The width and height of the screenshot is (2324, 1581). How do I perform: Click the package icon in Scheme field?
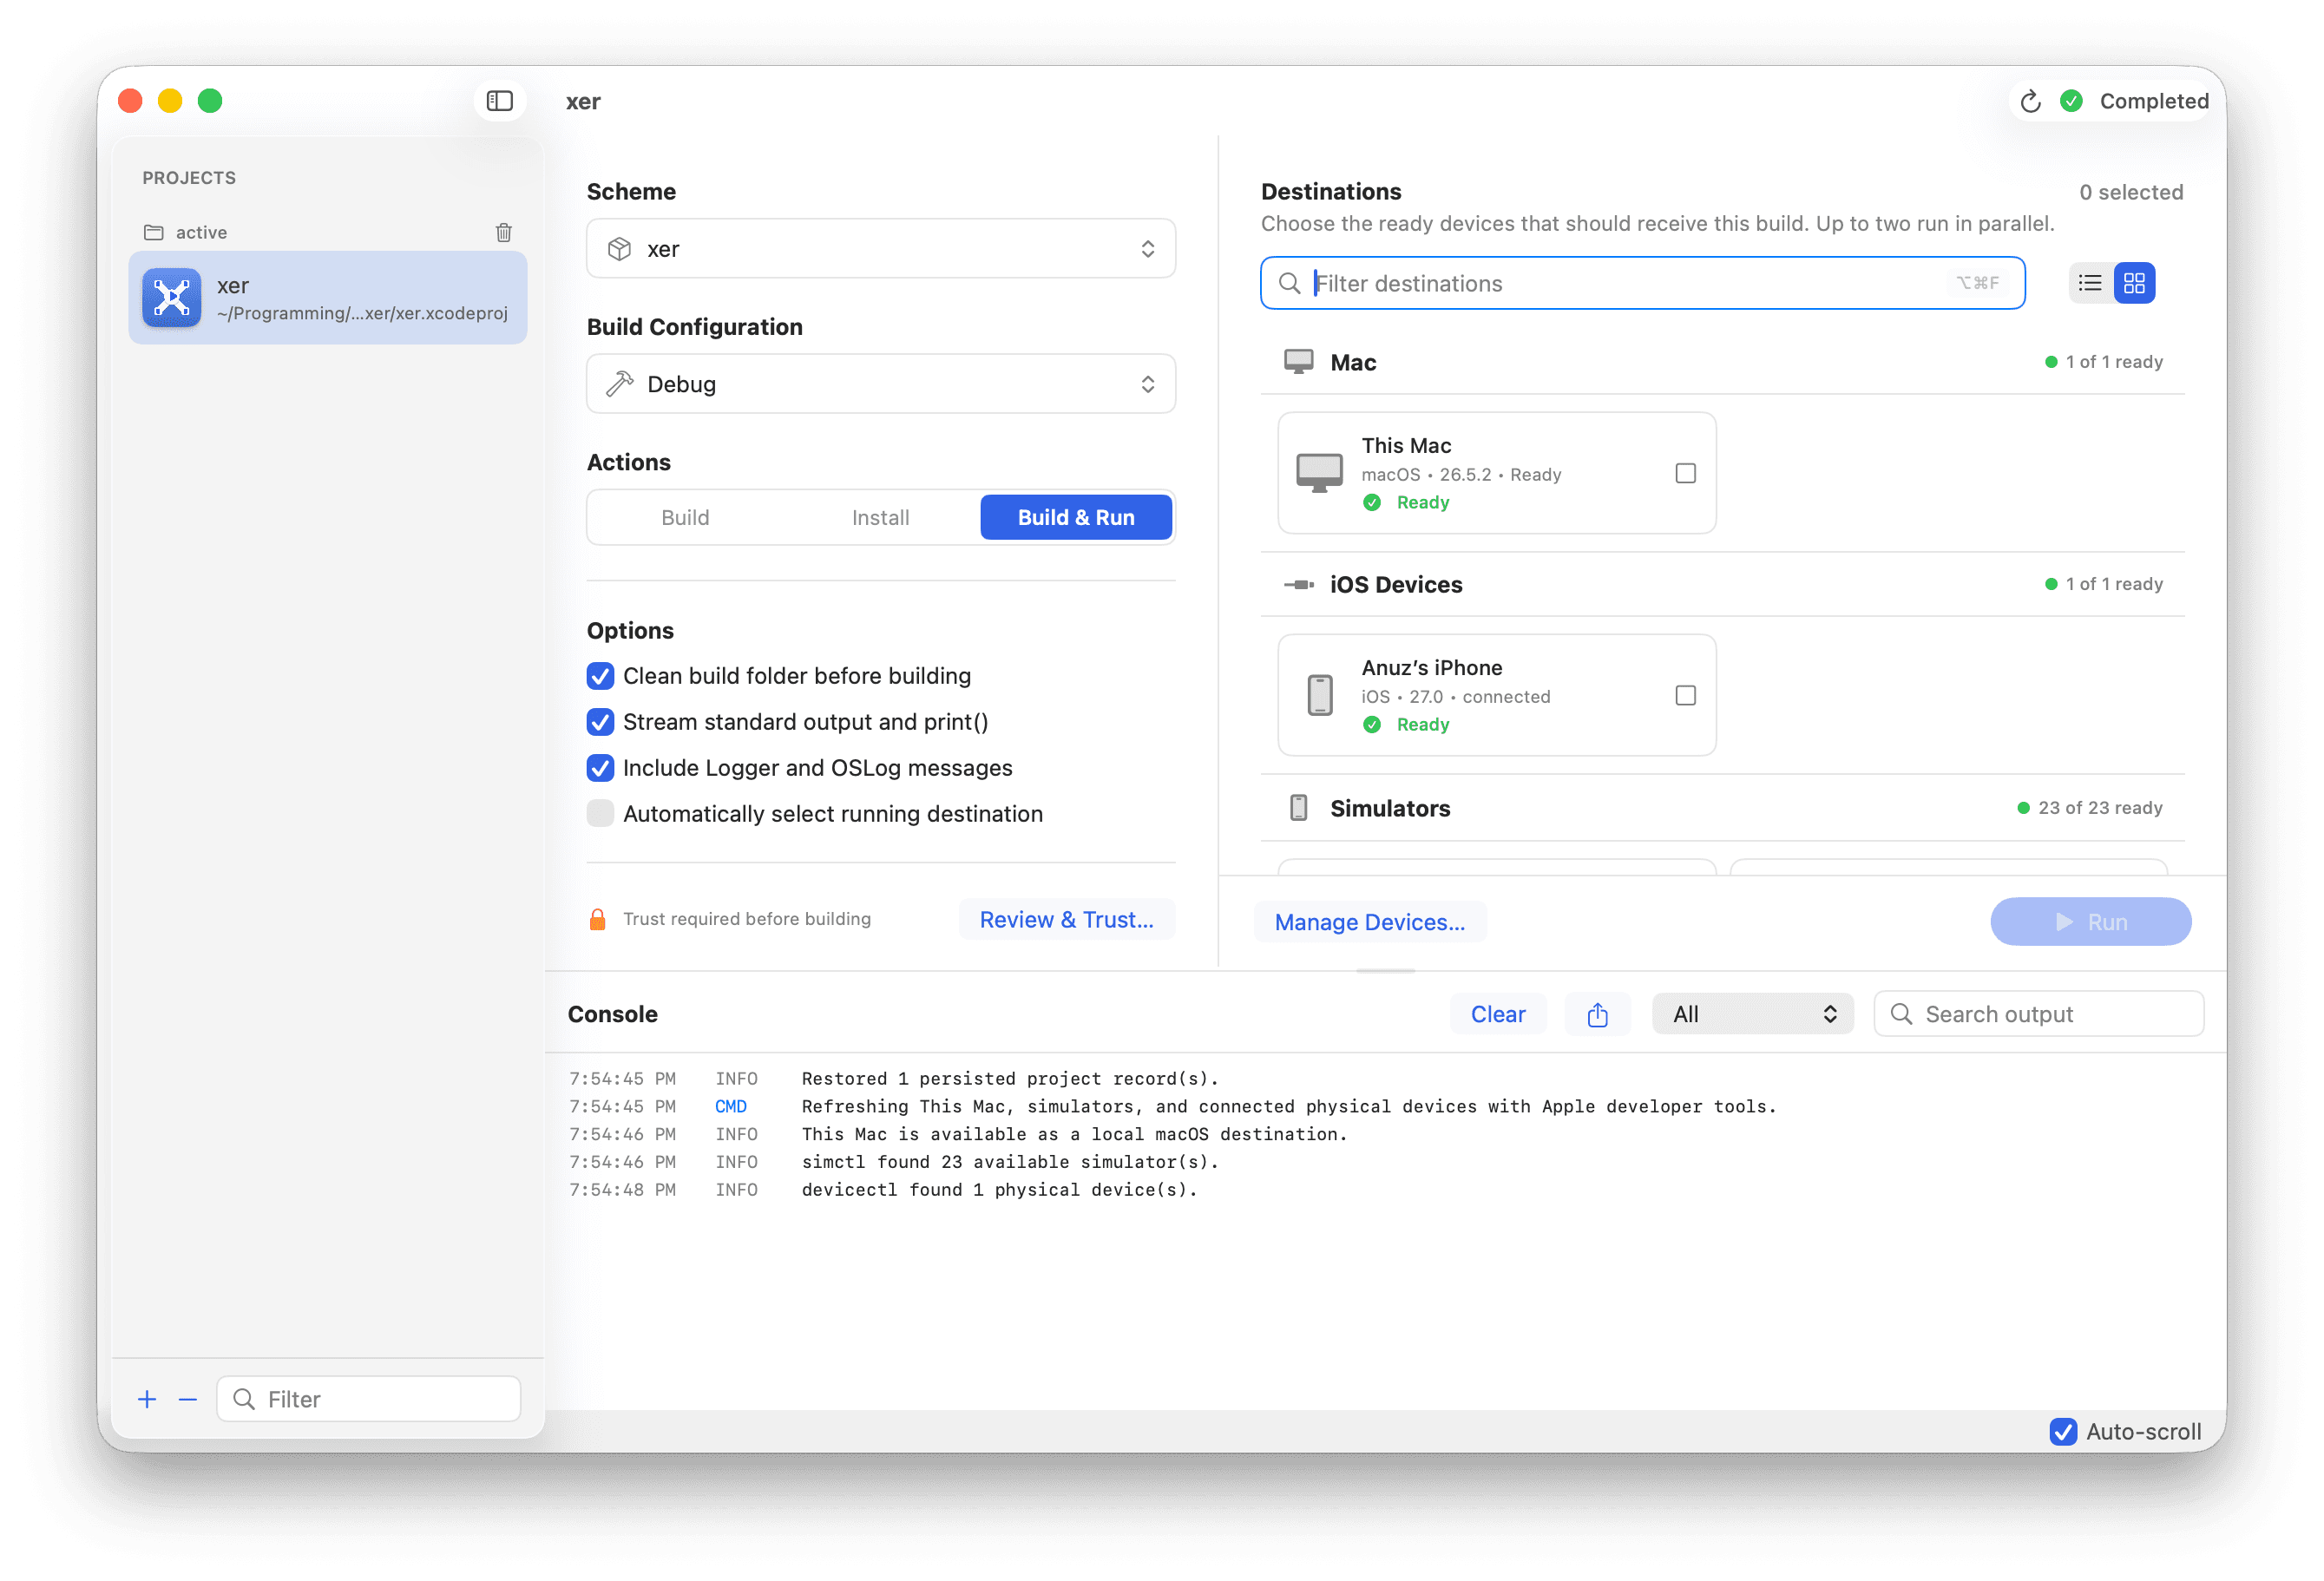click(619, 249)
